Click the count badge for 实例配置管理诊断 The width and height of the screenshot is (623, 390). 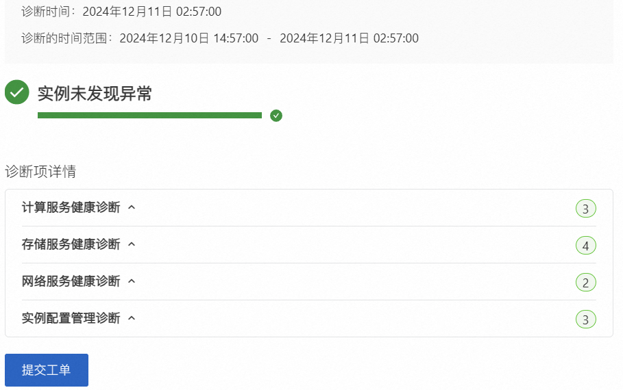pyautogui.click(x=585, y=320)
